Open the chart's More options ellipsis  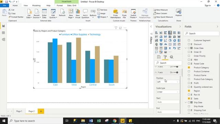pos(125,28)
